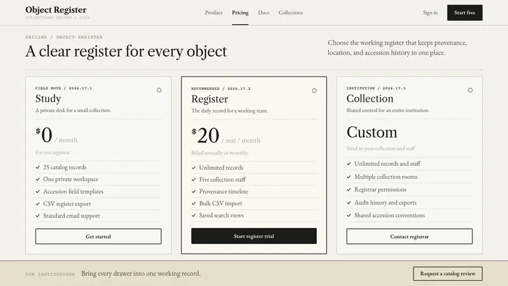The height and width of the screenshot is (286, 508).
Task: Click the checkmark beside Five collection staff
Action: coord(194,180)
